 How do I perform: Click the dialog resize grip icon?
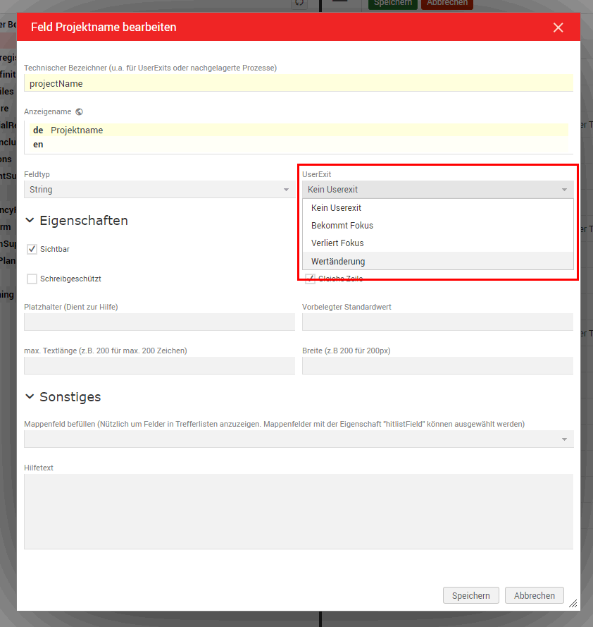(x=573, y=604)
